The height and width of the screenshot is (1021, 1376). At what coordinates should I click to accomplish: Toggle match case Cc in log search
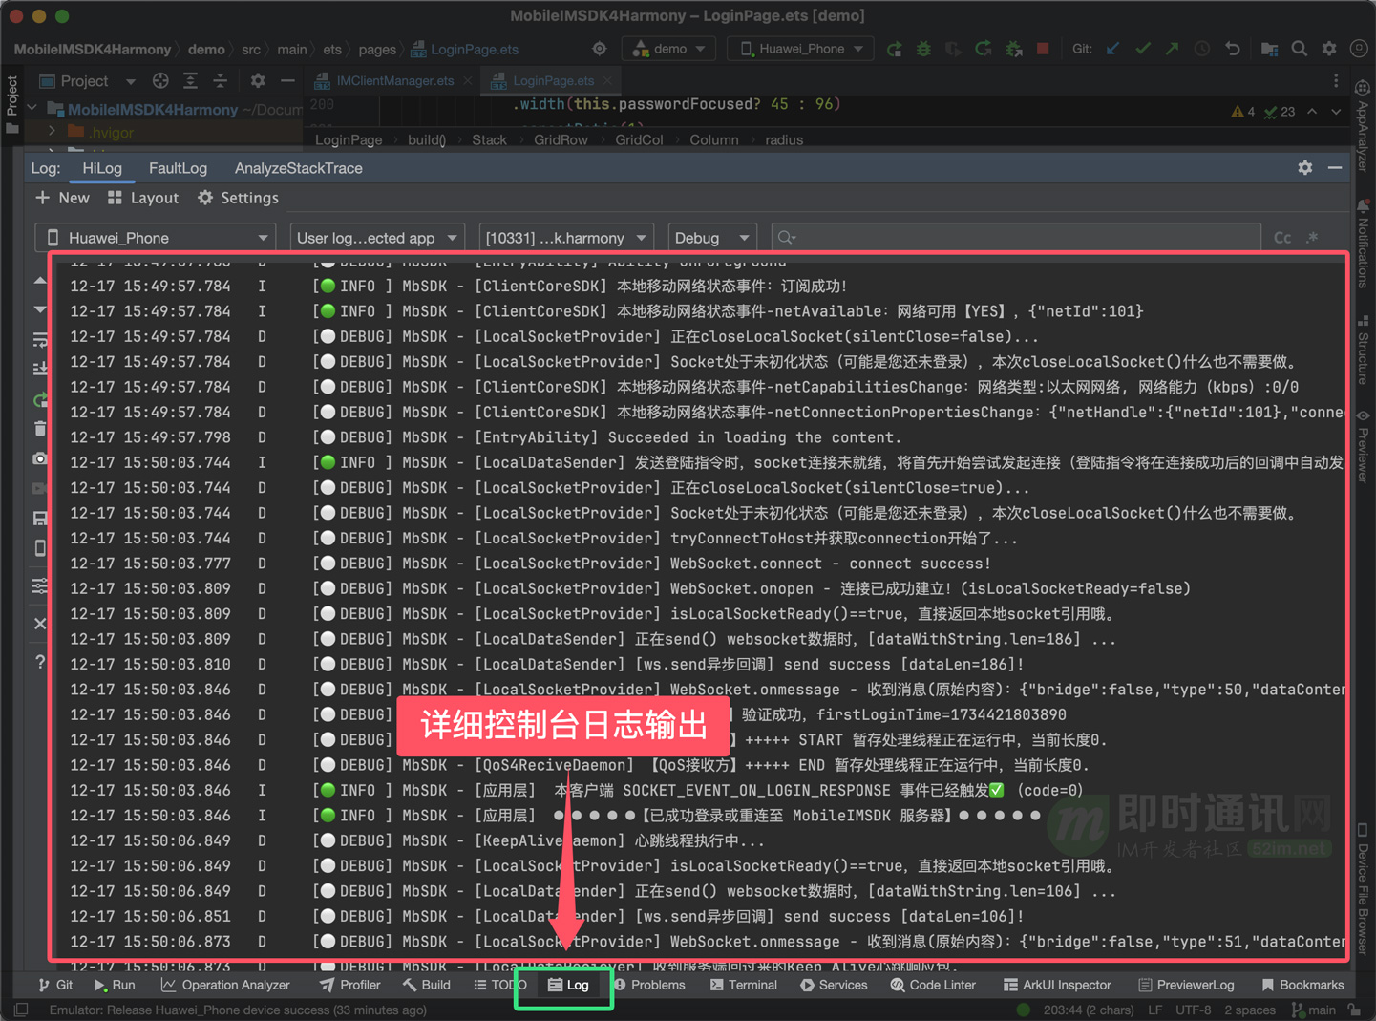coord(1281,238)
